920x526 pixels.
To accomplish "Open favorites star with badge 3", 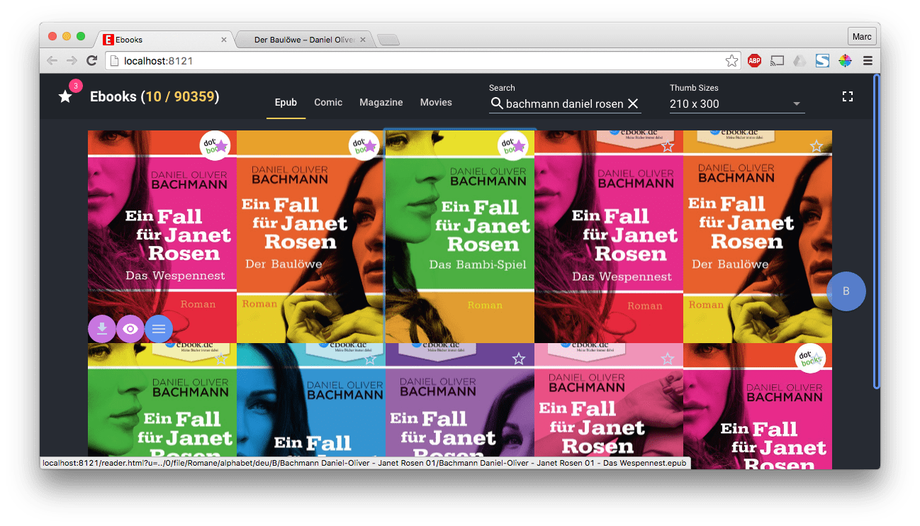I will [x=65, y=96].
